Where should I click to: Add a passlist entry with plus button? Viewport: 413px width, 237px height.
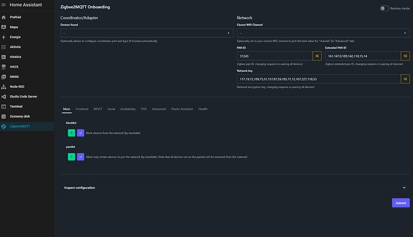71,157
